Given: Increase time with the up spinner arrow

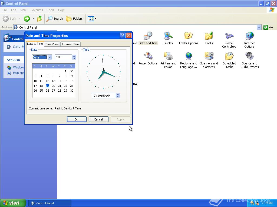Looking at the screenshot, I should pyautogui.click(x=118, y=94).
